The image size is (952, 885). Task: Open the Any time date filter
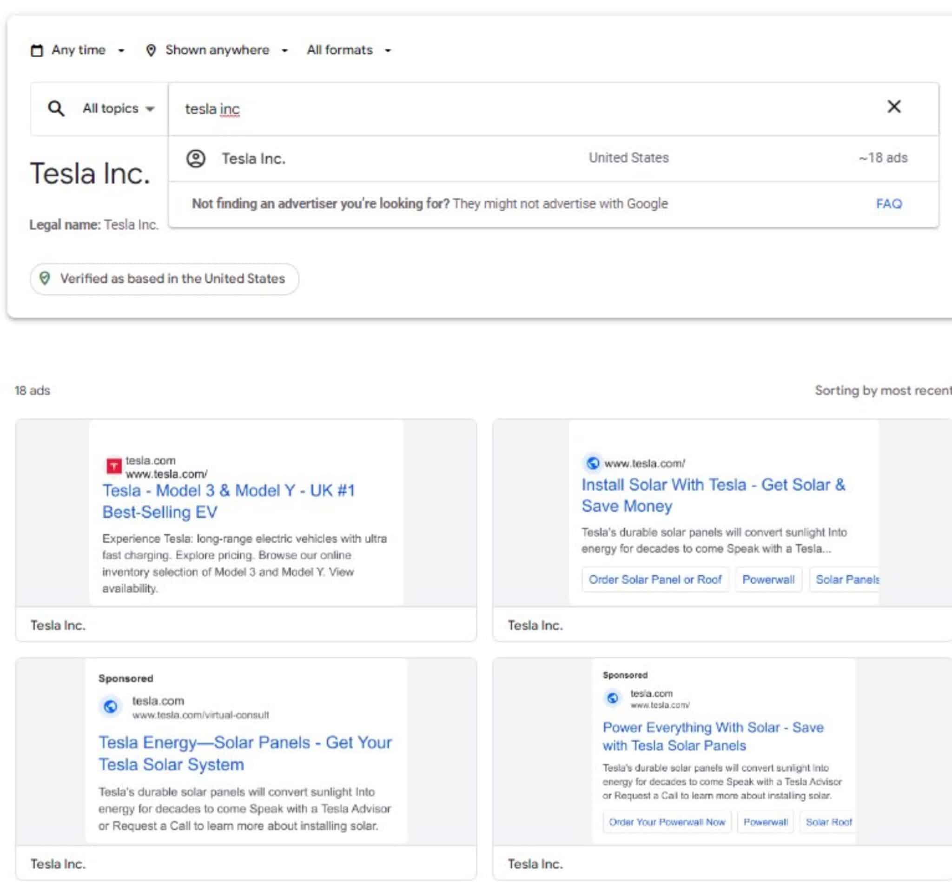pos(78,50)
